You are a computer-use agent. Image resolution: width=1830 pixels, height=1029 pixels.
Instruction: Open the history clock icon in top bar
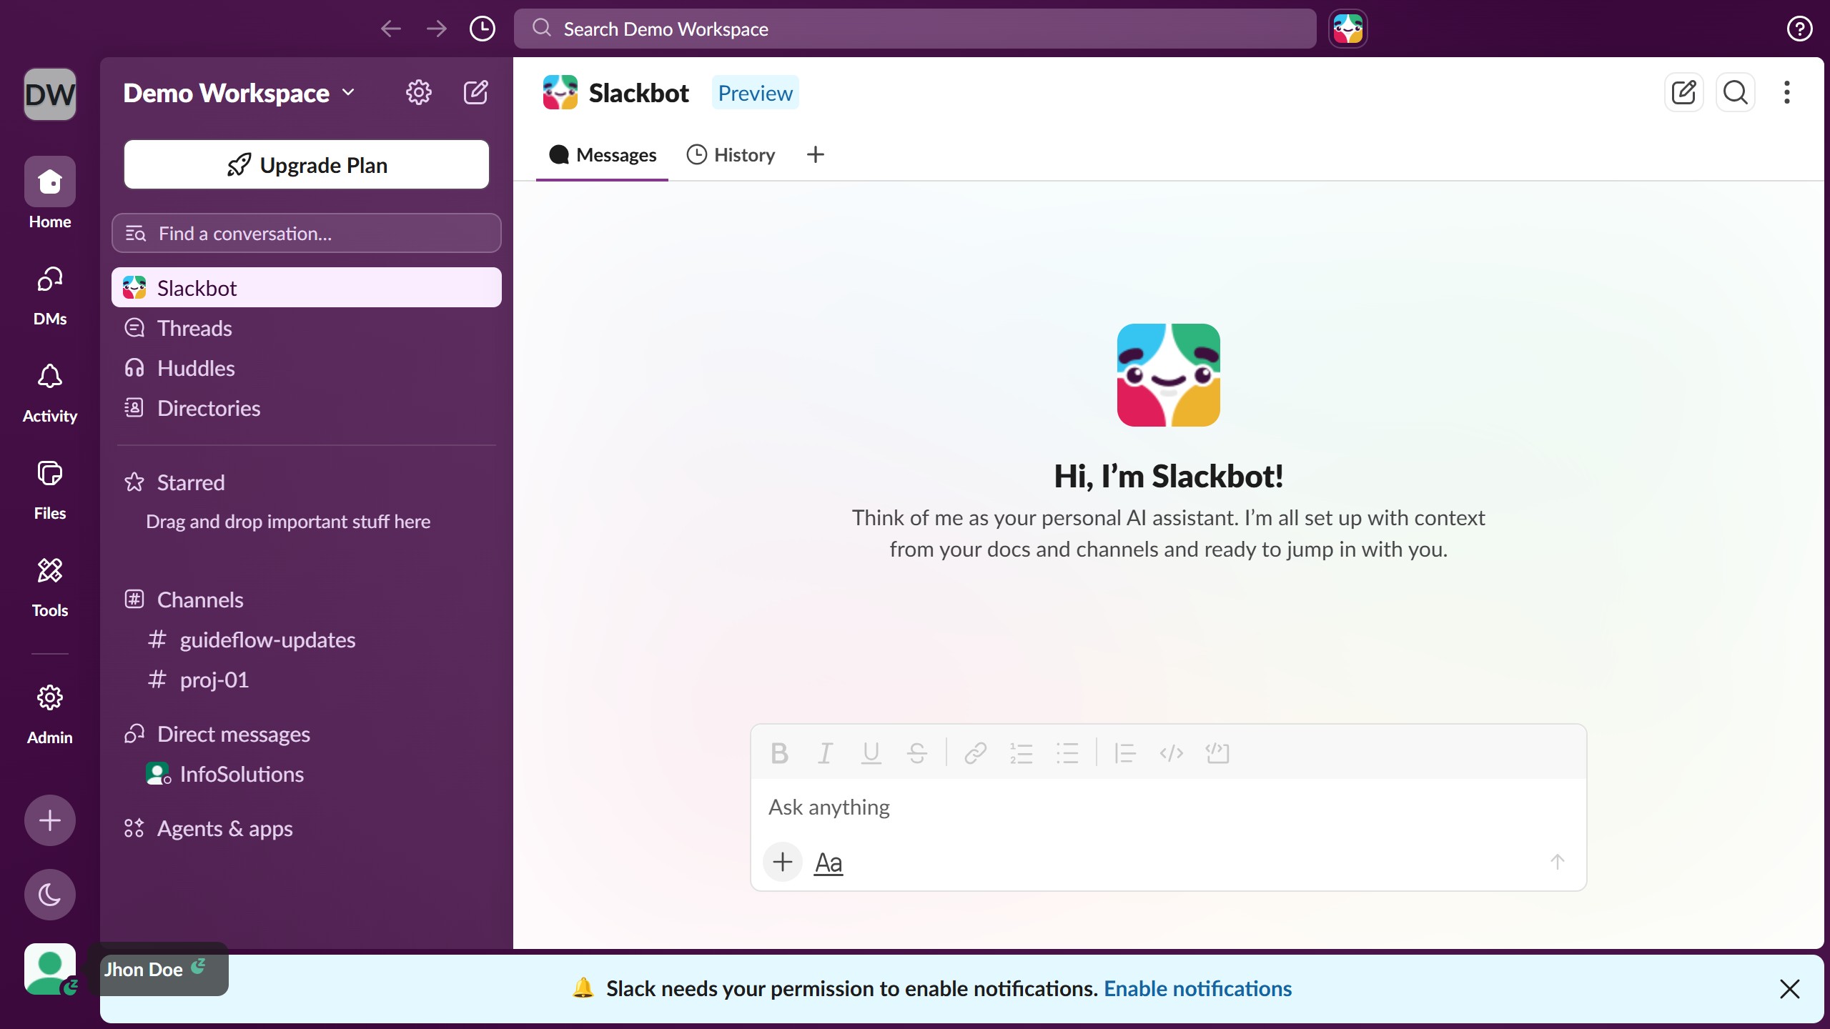pos(482,29)
